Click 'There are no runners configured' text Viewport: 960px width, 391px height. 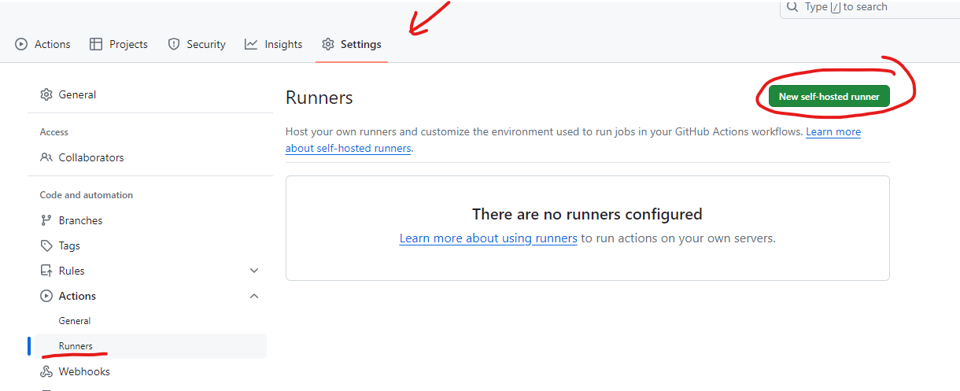(587, 214)
